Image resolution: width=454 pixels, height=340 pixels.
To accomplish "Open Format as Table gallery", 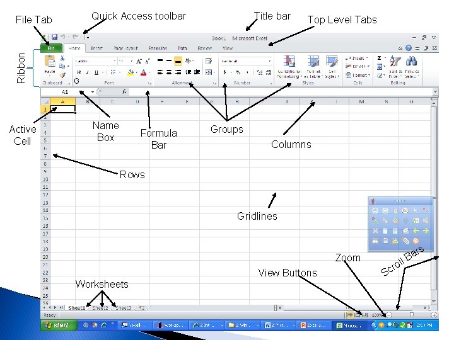I will 313,67.
